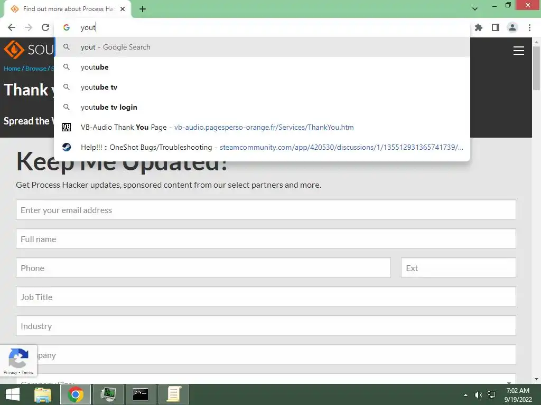Click the Industry field

pos(266,325)
